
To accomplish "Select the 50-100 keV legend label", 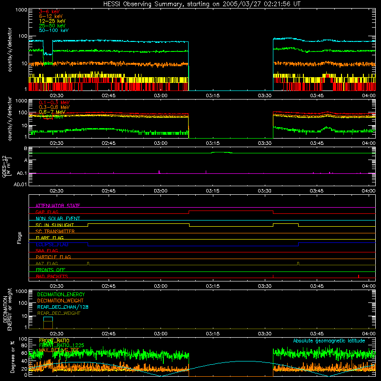I will click(54, 30).
